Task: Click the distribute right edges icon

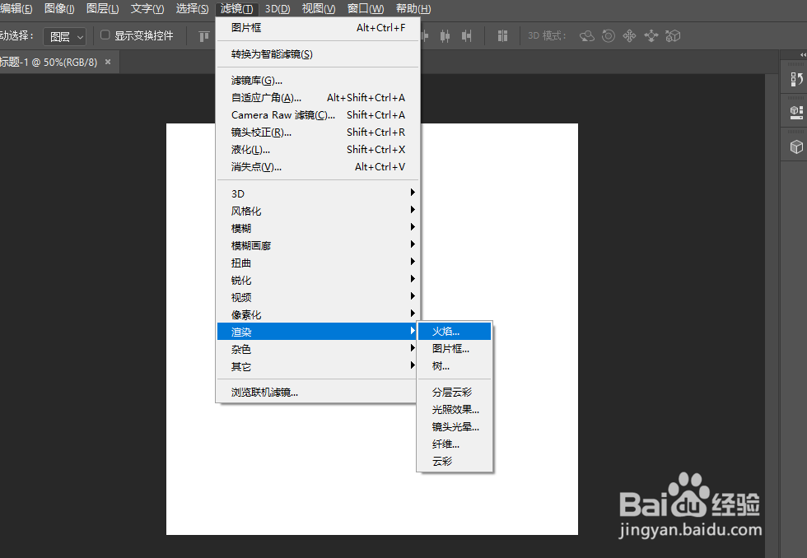Action: [x=467, y=36]
